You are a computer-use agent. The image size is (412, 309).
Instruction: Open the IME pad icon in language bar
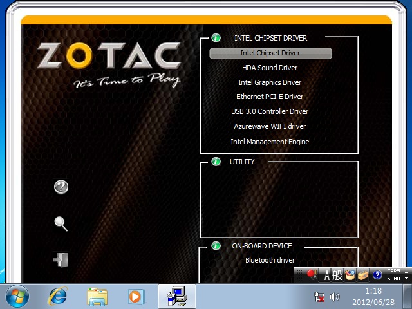click(350, 275)
